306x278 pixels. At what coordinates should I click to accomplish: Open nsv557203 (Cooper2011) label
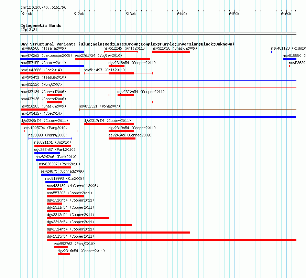[x=69, y=193]
